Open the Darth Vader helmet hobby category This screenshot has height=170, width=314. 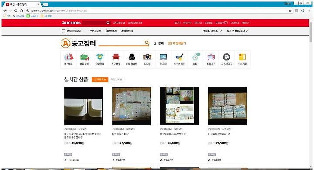(132, 57)
